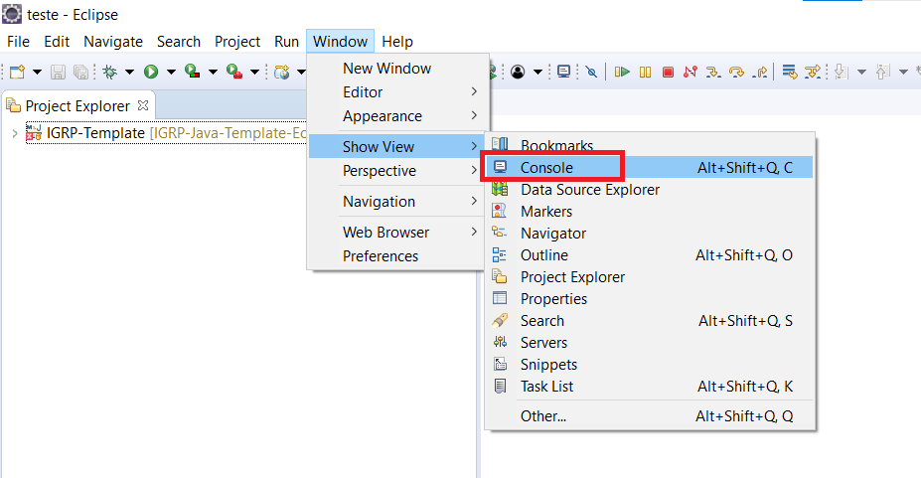Expand the Web Browser submenu
The image size is (921, 478).
[397, 233]
